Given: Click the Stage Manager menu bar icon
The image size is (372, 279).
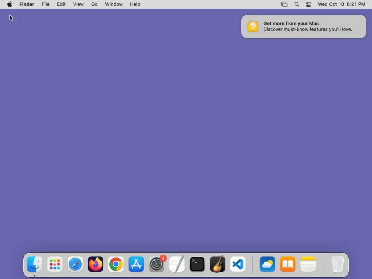Looking at the screenshot, I should 284,4.
